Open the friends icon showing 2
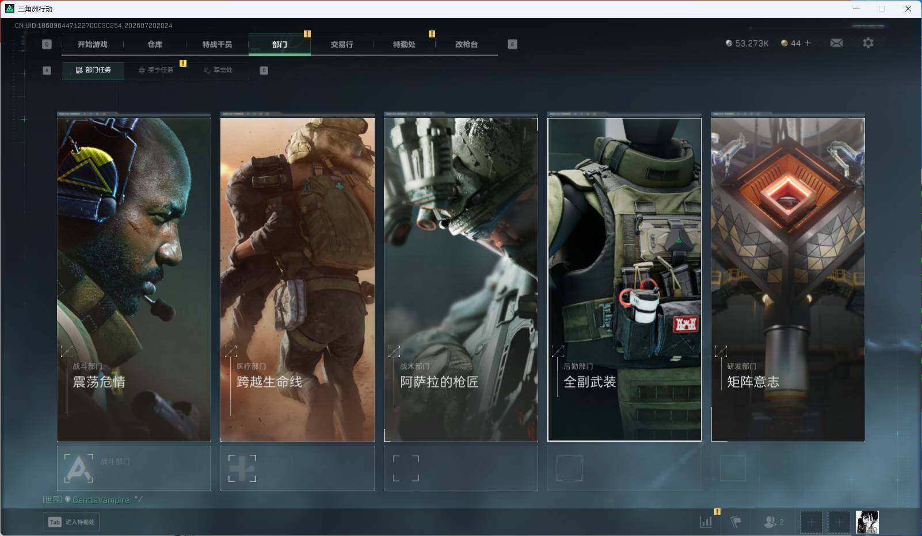 (774, 522)
